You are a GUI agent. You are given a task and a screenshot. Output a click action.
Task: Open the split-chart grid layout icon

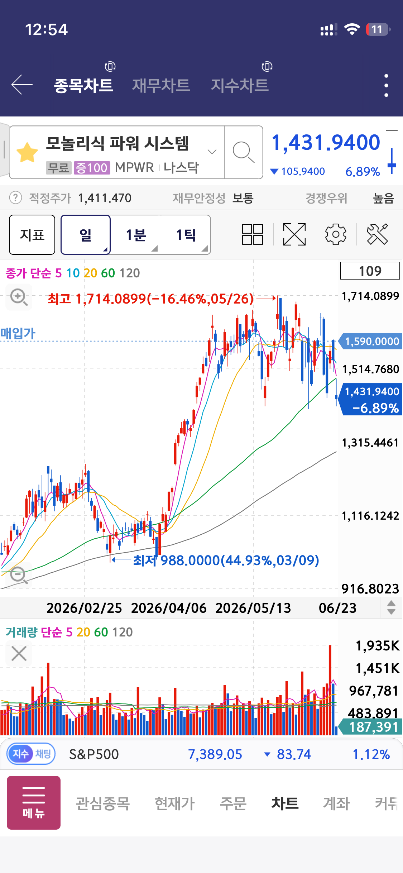(x=253, y=234)
